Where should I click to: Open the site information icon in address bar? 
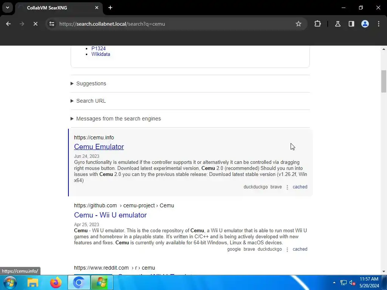(52, 24)
